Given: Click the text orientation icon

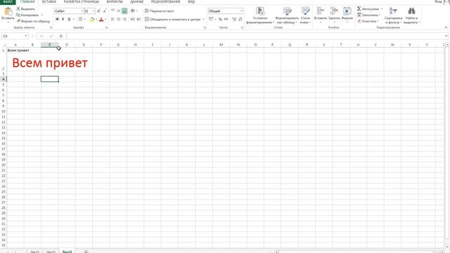Looking at the screenshot, I should click(x=133, y=11).
